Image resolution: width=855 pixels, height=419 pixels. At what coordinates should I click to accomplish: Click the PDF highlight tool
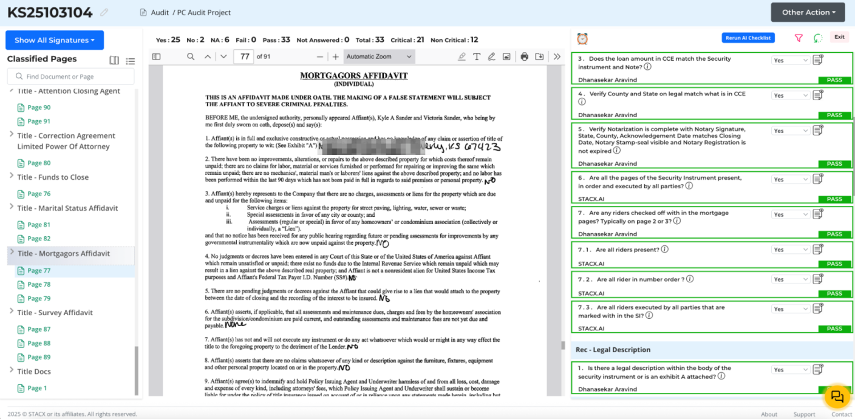click(462, 56)
